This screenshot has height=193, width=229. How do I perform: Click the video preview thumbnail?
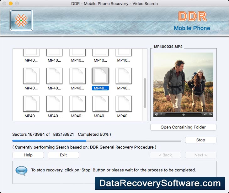183,82
